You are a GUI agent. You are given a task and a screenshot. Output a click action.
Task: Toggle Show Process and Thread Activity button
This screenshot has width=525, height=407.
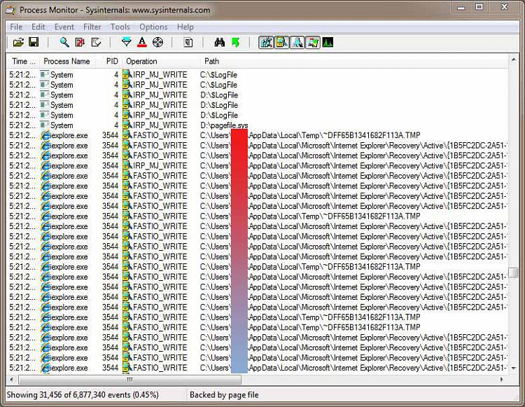point(313,43)
